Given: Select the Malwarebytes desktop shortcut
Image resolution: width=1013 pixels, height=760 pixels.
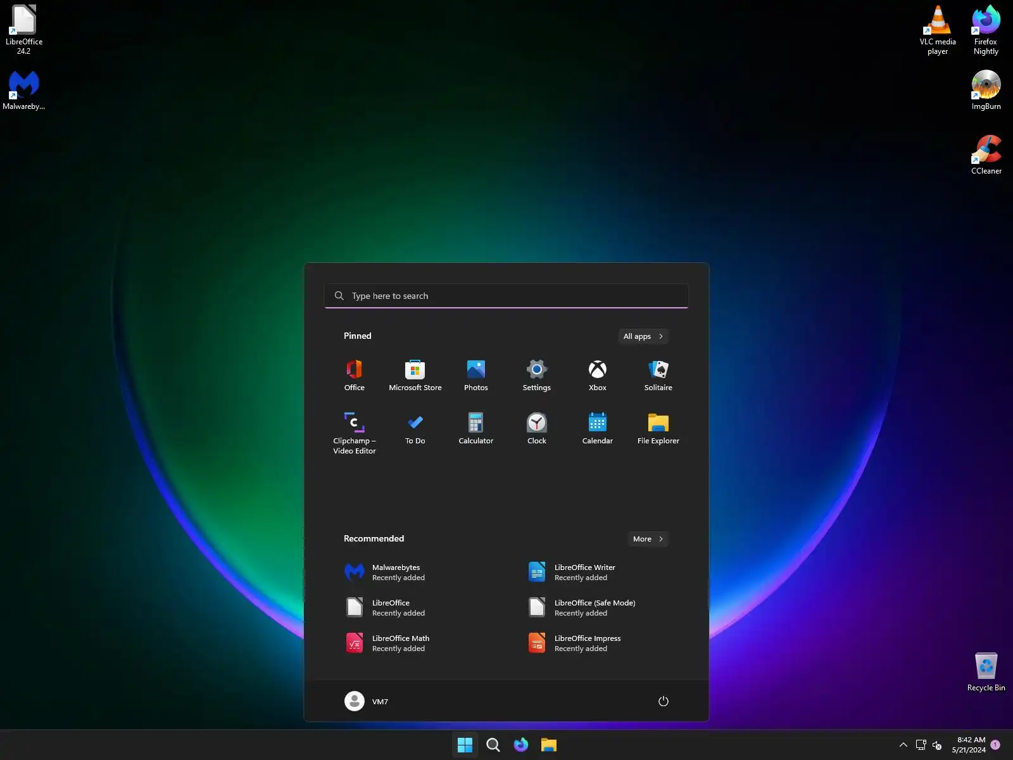Looking at the screenshot, I should [24, 90].
